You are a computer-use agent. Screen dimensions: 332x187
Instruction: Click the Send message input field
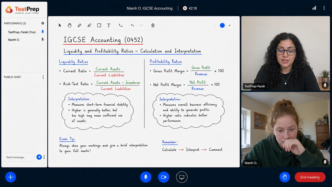pos(19,157)
